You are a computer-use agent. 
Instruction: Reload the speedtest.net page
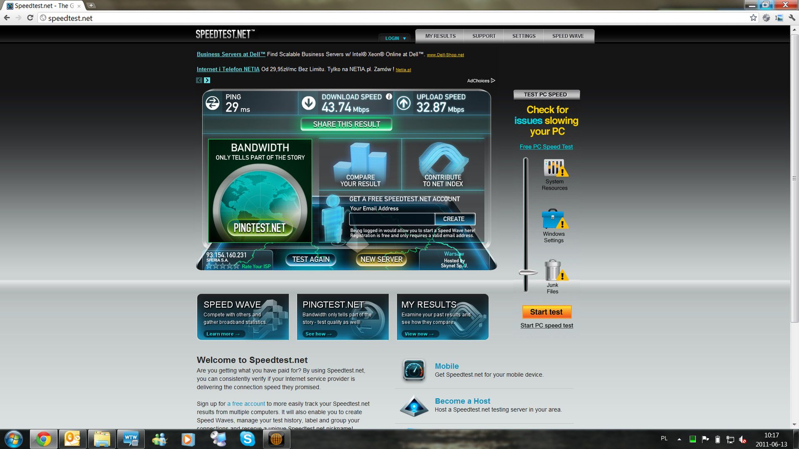30,18
